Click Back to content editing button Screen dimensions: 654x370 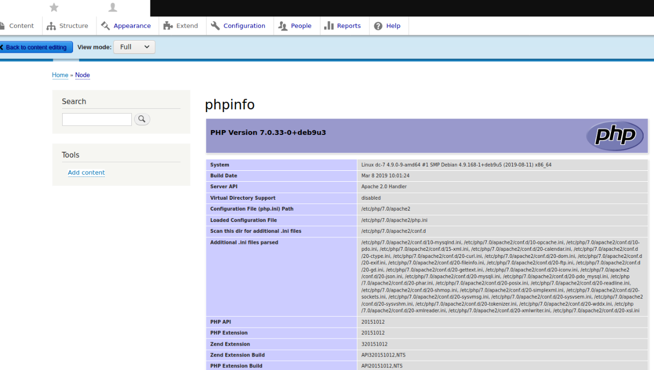point(35,47)
